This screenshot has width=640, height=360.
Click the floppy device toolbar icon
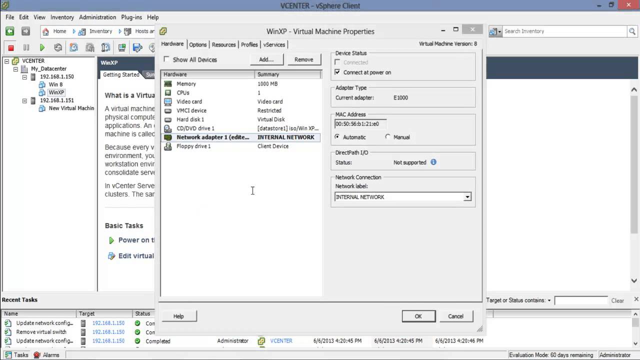point(137,47)
